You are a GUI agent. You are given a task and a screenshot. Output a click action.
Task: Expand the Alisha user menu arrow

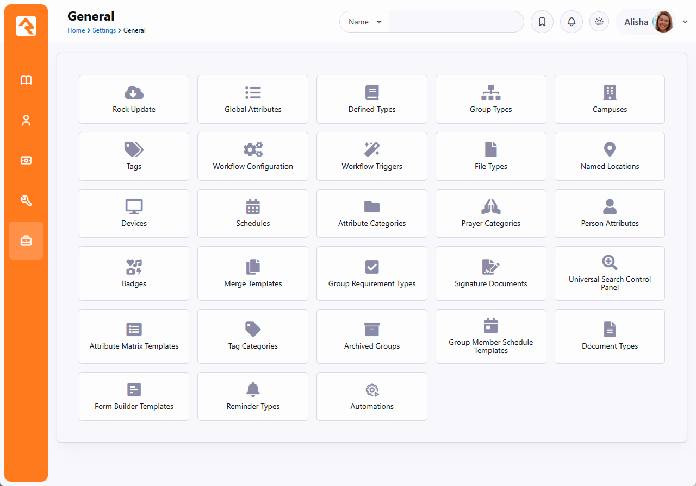pyautogui.click(x=685, y=22)
